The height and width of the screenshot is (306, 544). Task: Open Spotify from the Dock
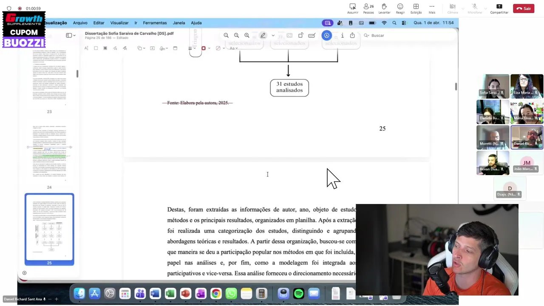point(299,293)
